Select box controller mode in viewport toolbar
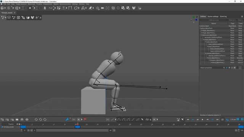The width and height of the screenshot is (244, 137). [x=9, y=18]
